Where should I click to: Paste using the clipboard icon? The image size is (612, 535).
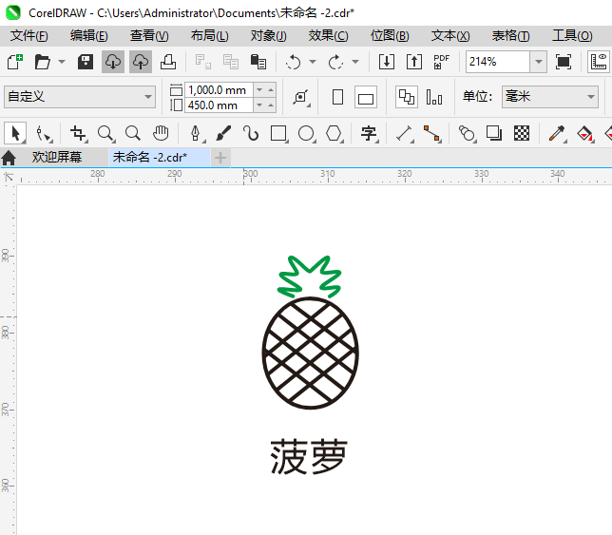(x=258, y=62)
